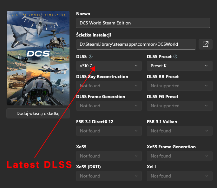Show DLSS info tooltip icon
The image size is (217, 188).
coord(91,57)
